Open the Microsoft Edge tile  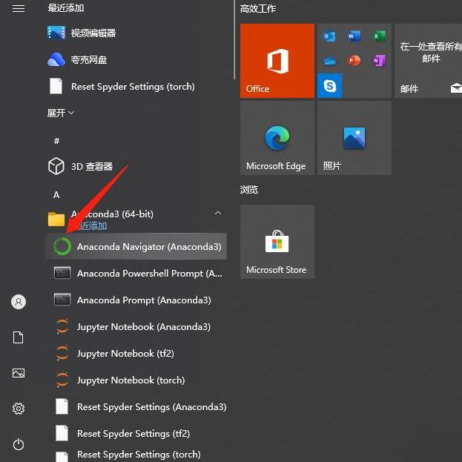(277, 138)
